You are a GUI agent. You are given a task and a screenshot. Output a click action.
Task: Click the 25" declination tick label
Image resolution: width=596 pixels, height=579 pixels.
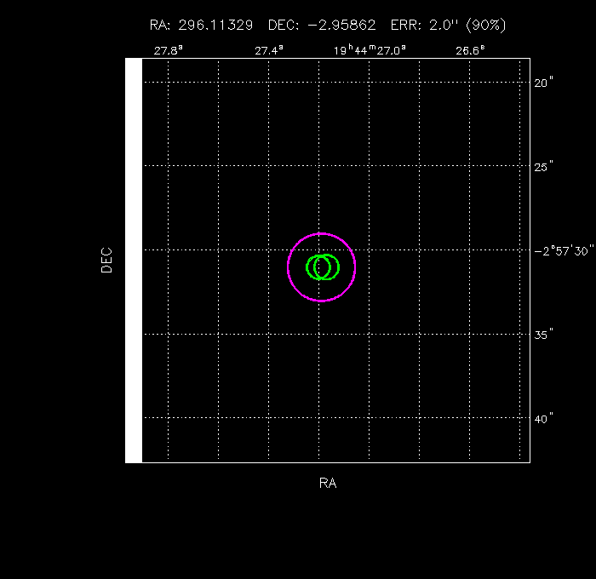(543, 166)
